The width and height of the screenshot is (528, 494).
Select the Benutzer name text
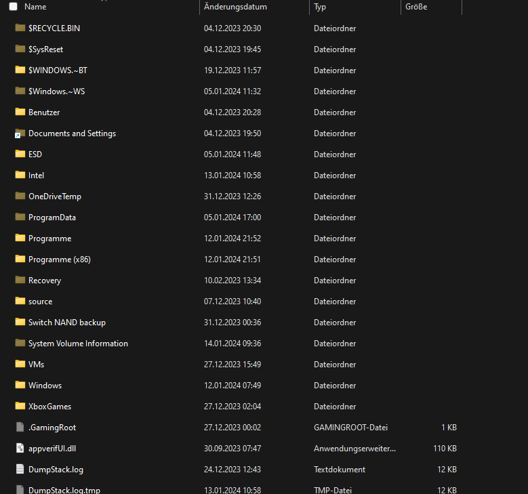44,112
